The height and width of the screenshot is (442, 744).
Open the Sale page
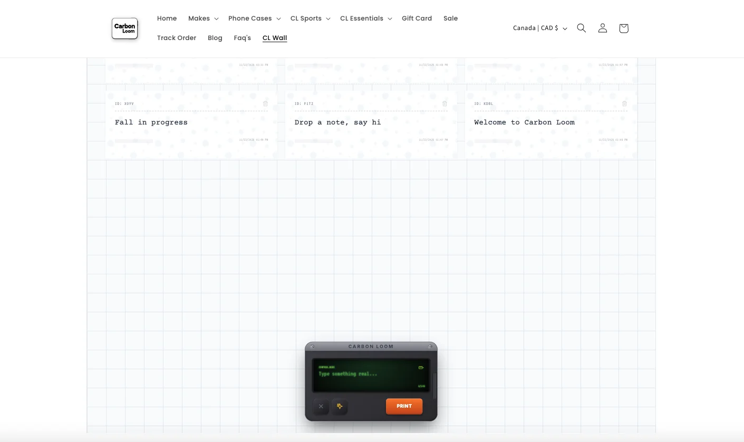pyautogui.click(x=450, y=18)
